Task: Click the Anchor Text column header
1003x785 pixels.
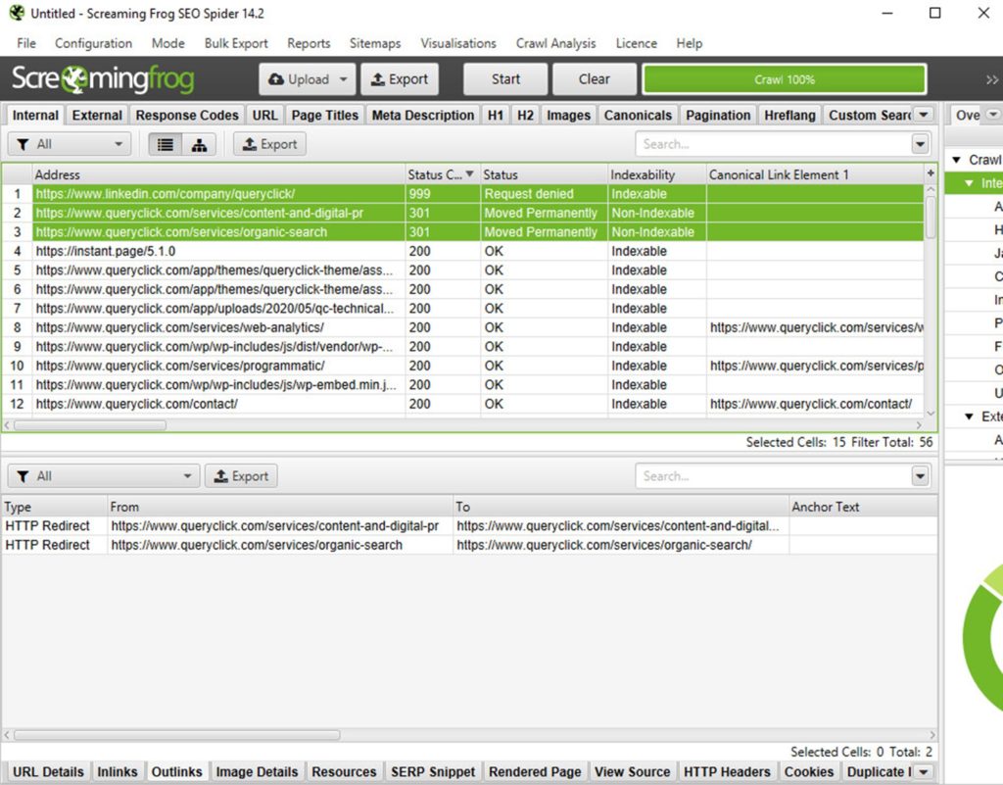Action: (863, 507)
